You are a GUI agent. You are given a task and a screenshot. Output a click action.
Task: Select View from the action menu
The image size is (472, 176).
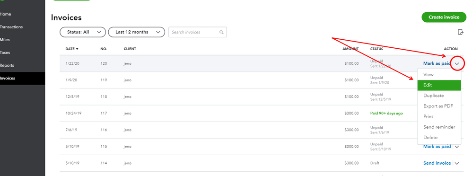tap(439, 74)
